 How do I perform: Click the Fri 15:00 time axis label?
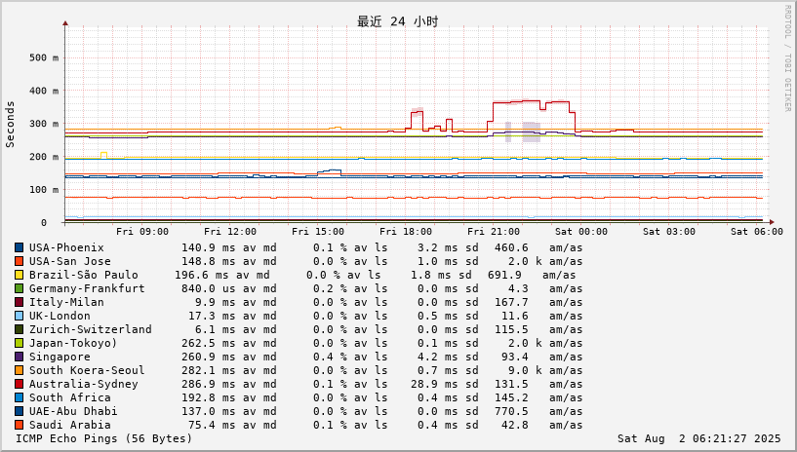coord(318,231)
